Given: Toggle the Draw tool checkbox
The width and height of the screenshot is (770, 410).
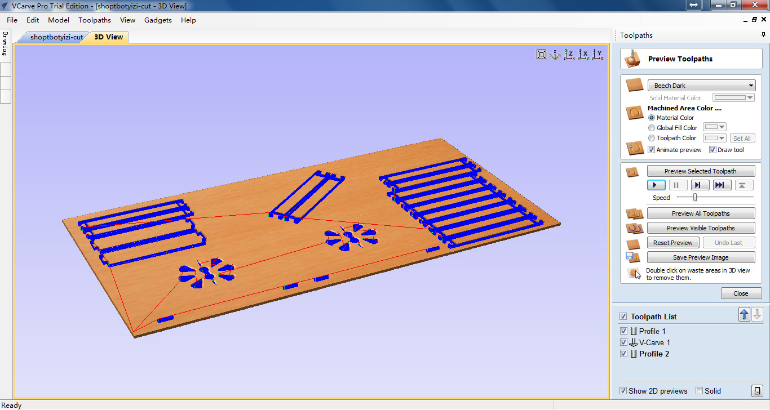Looking at the screenshot, I should point(713,150).
